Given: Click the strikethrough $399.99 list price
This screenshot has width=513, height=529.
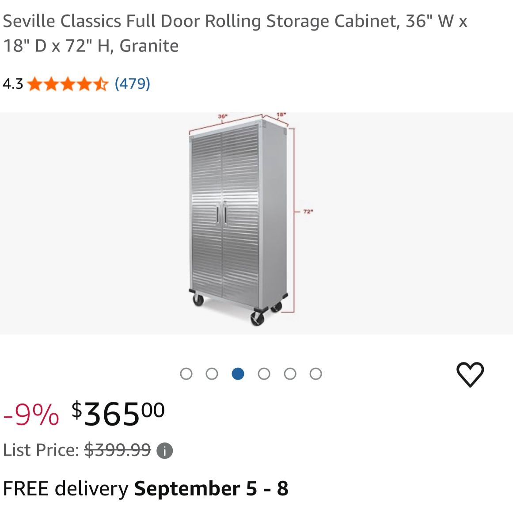Looking at the screenshot, I should point(116,450).
